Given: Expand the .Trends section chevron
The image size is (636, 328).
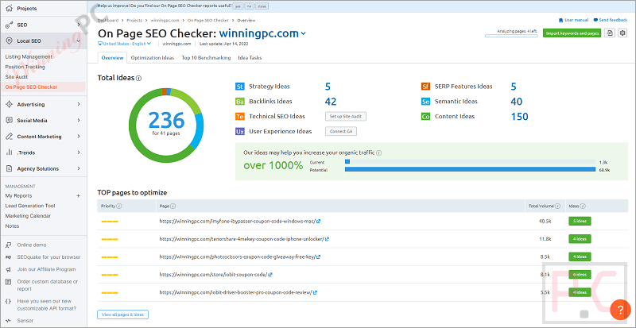Looking at the screenshot, I should pyautogui.click(x=79, y=152).
